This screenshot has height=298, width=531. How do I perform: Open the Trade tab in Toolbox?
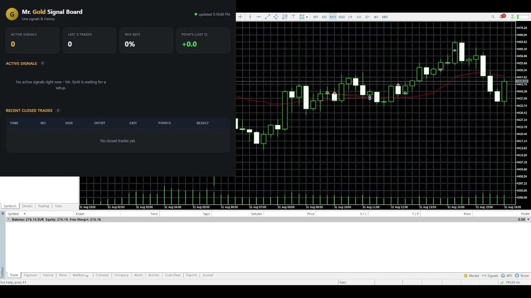click(x=14, y=275)
